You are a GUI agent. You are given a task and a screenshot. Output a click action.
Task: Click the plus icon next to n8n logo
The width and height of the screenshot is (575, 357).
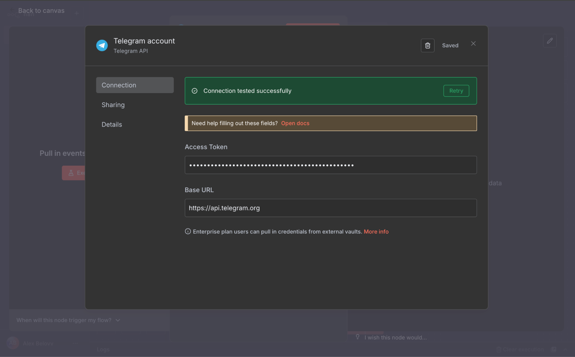(x=77, y=13)
